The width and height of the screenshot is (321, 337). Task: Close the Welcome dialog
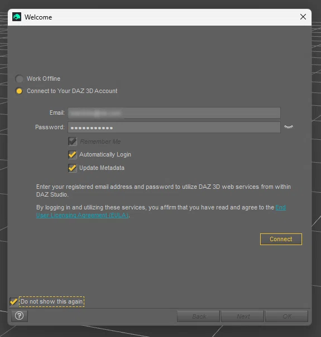[303, 17]
